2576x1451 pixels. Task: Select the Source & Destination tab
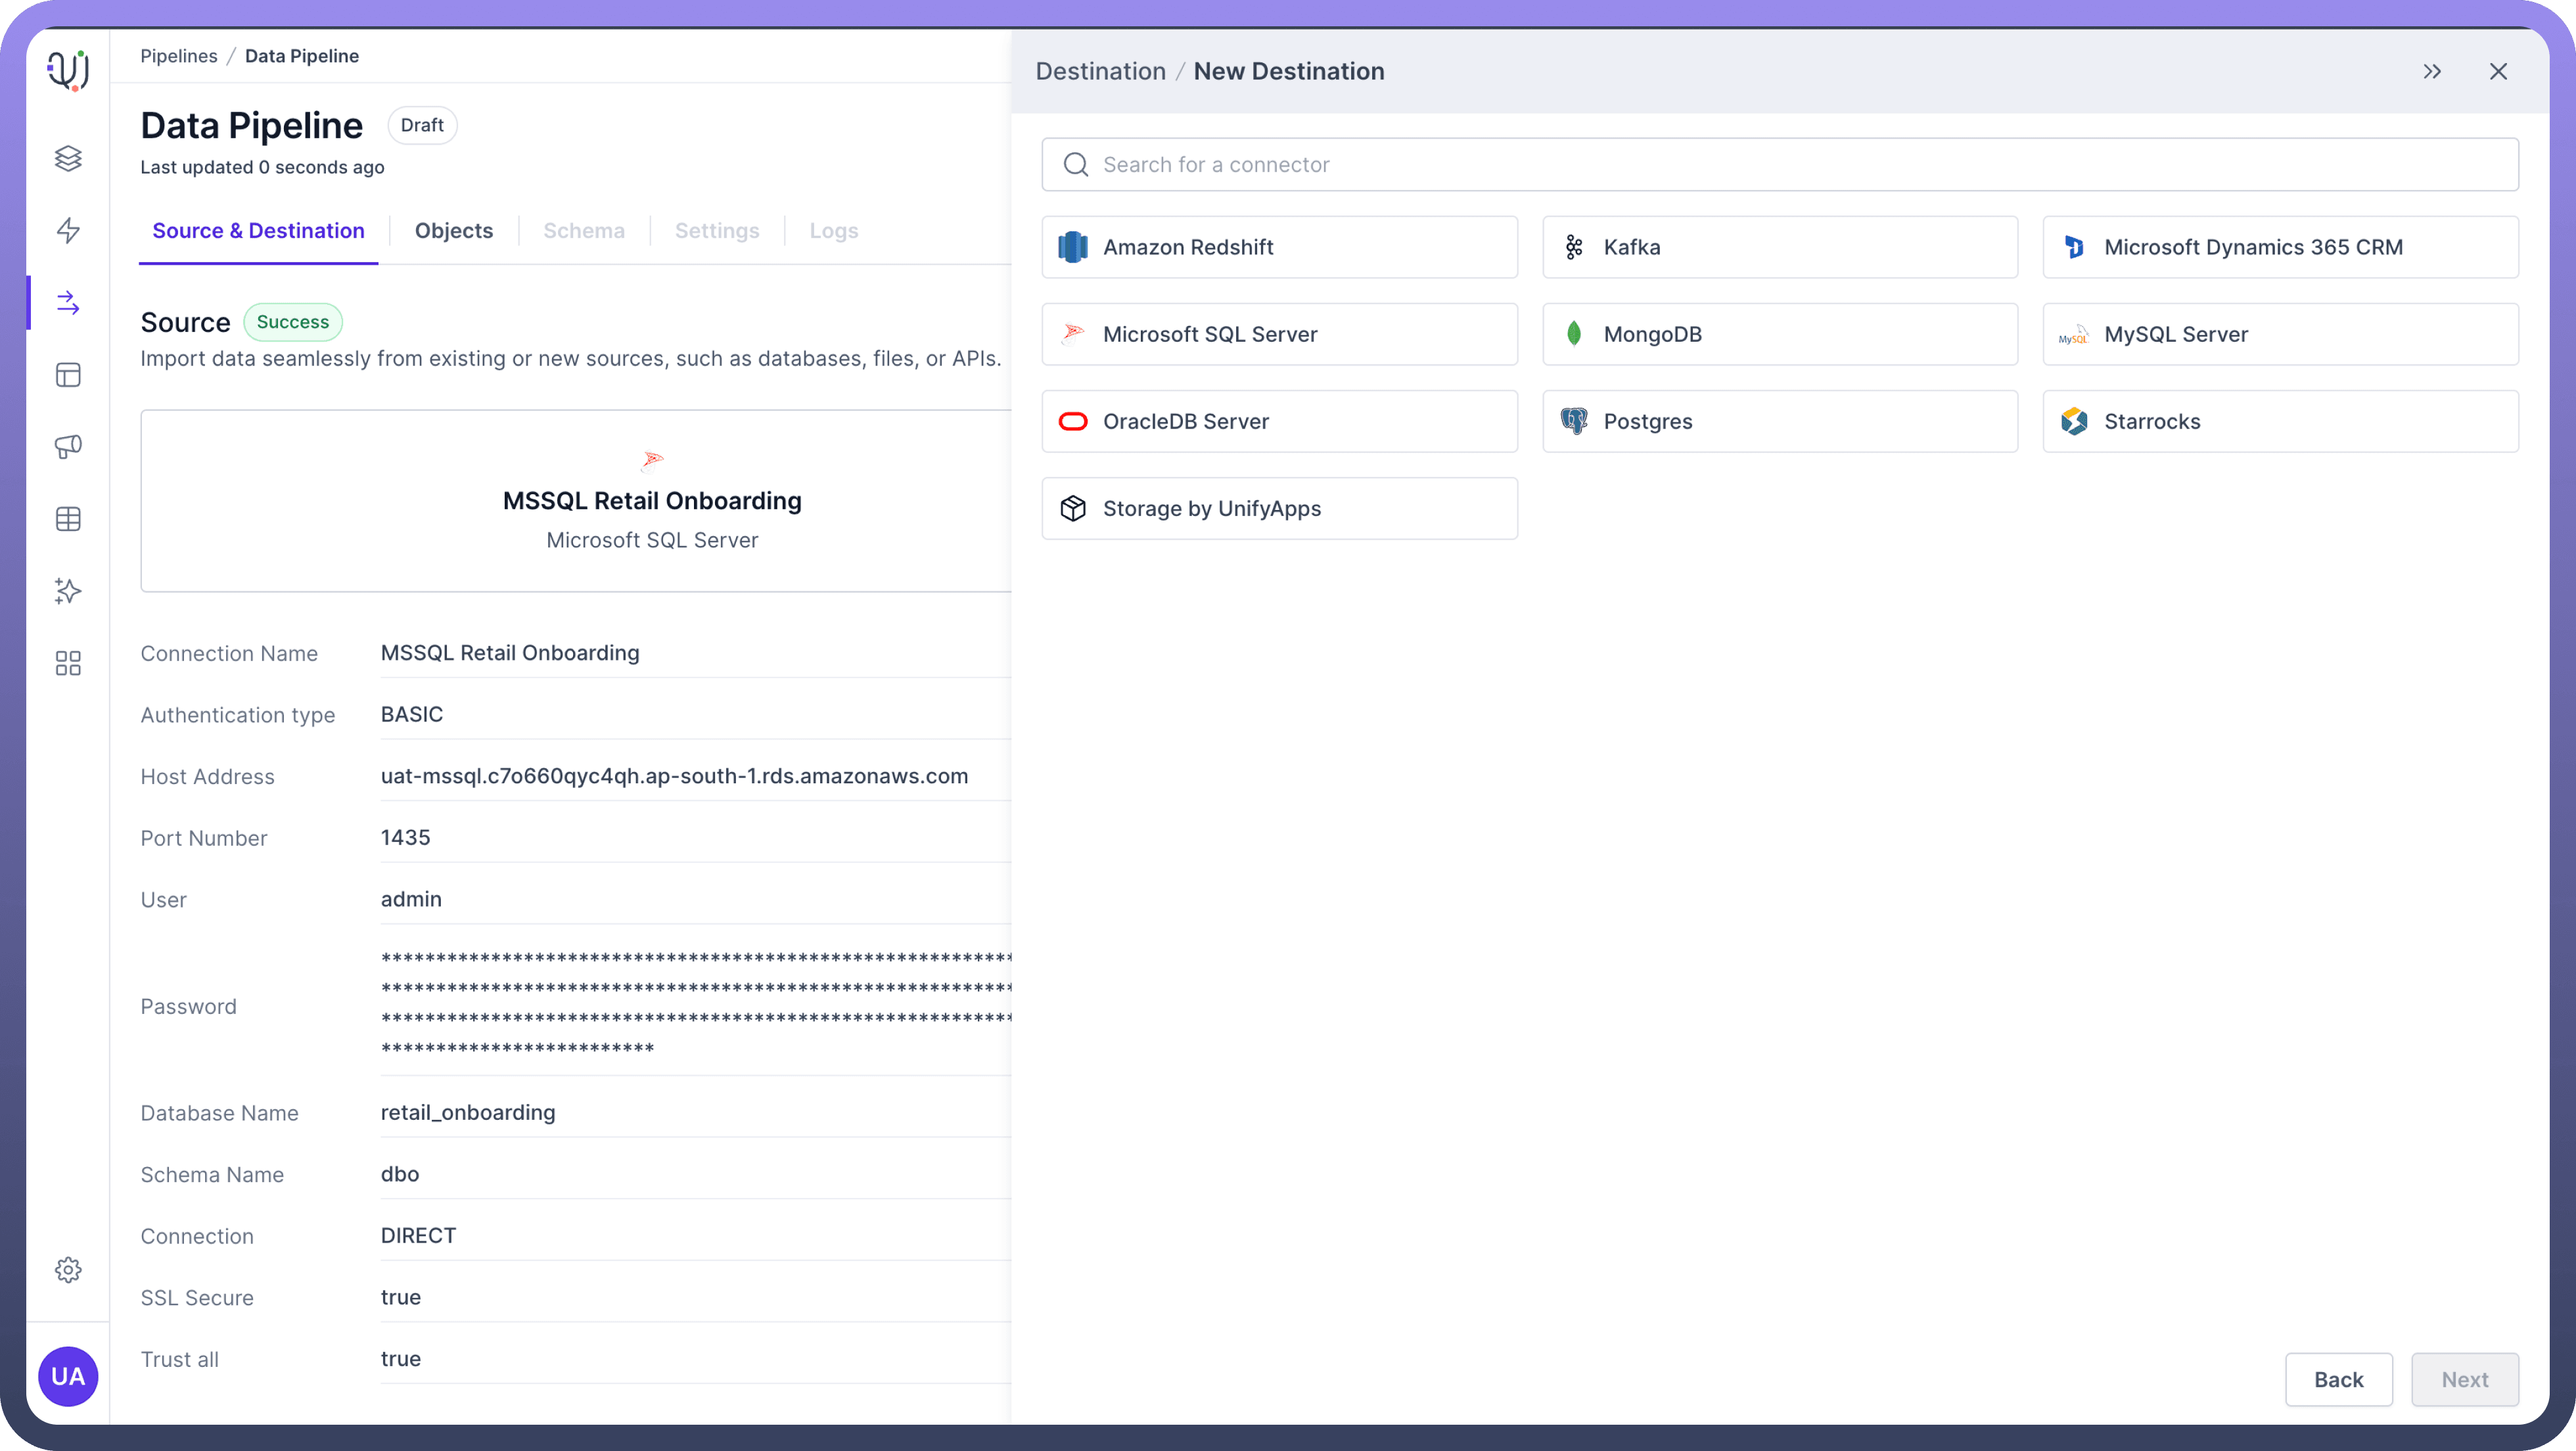[258, 231]
